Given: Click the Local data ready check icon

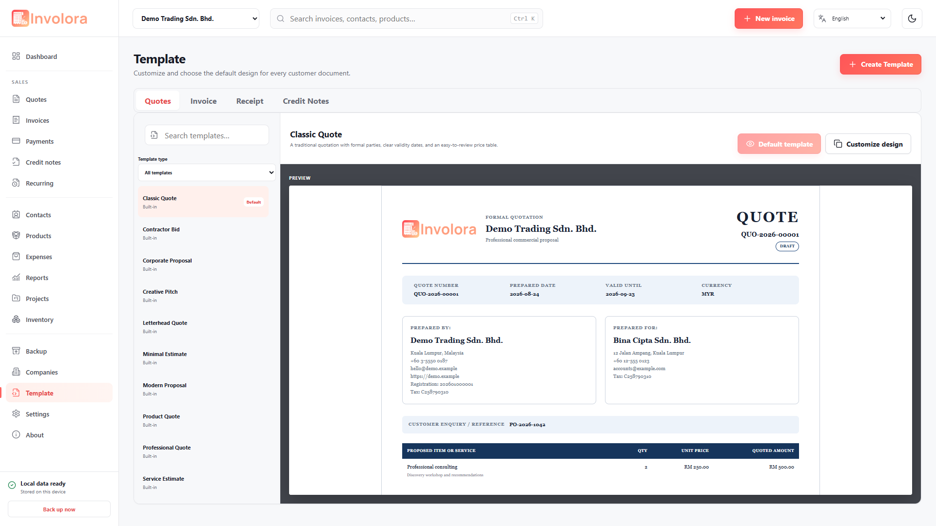Looking at the screenshot, I should click(12, 485).
